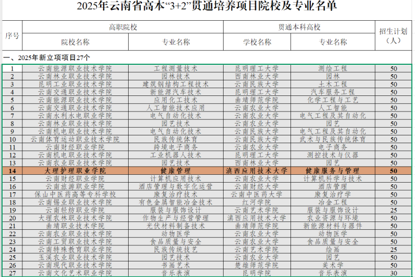Image resolution: width=415 pixels, height=277 pixels.
Task: Click the 云南文化艺术职业学院 cell
Action: tap(75, 273)
